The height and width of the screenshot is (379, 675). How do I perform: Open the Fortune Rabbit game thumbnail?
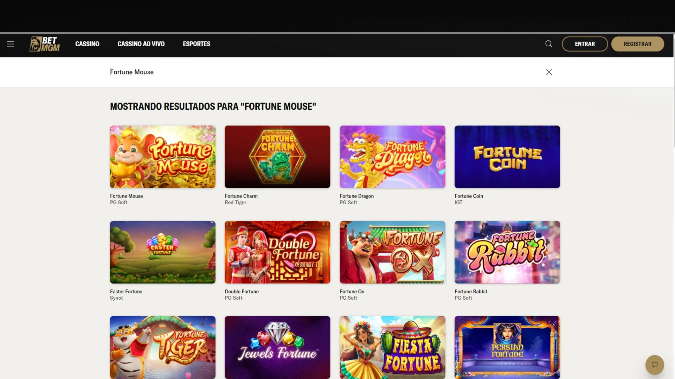click(x=507, y=252)
